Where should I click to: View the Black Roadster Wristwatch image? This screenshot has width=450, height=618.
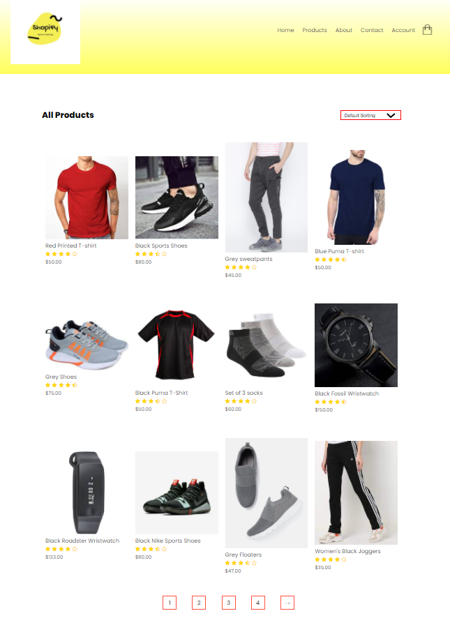point(87,492)
